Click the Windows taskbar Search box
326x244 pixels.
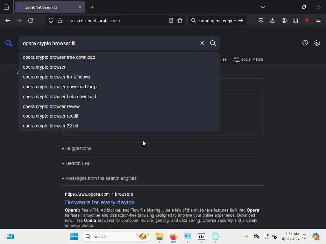tap(117, 236)
